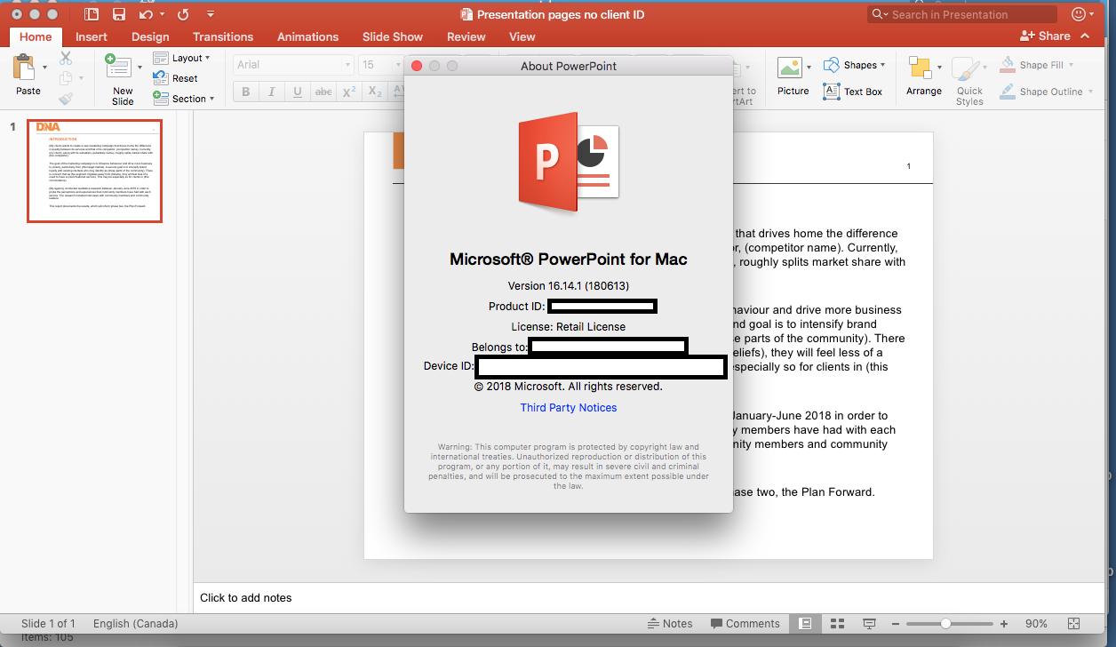The height and width of the screenshot is (647, 1116).
Task: Open the Insert ribbon tab
Action: coord(92,36)
